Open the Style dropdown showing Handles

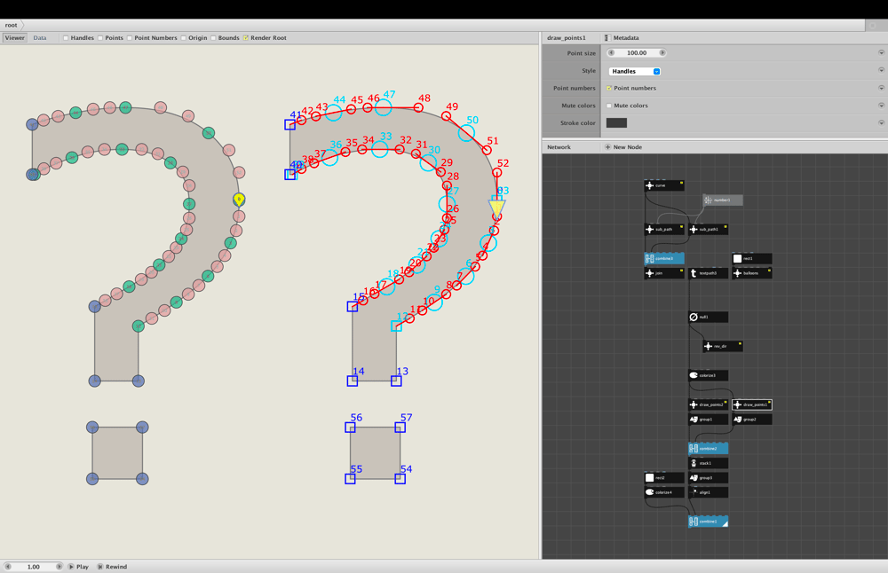pos(634,71)
